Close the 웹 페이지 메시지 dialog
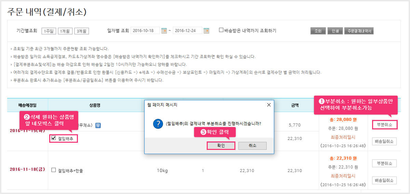This screenshot has width=410, height=194. [269, 105]
